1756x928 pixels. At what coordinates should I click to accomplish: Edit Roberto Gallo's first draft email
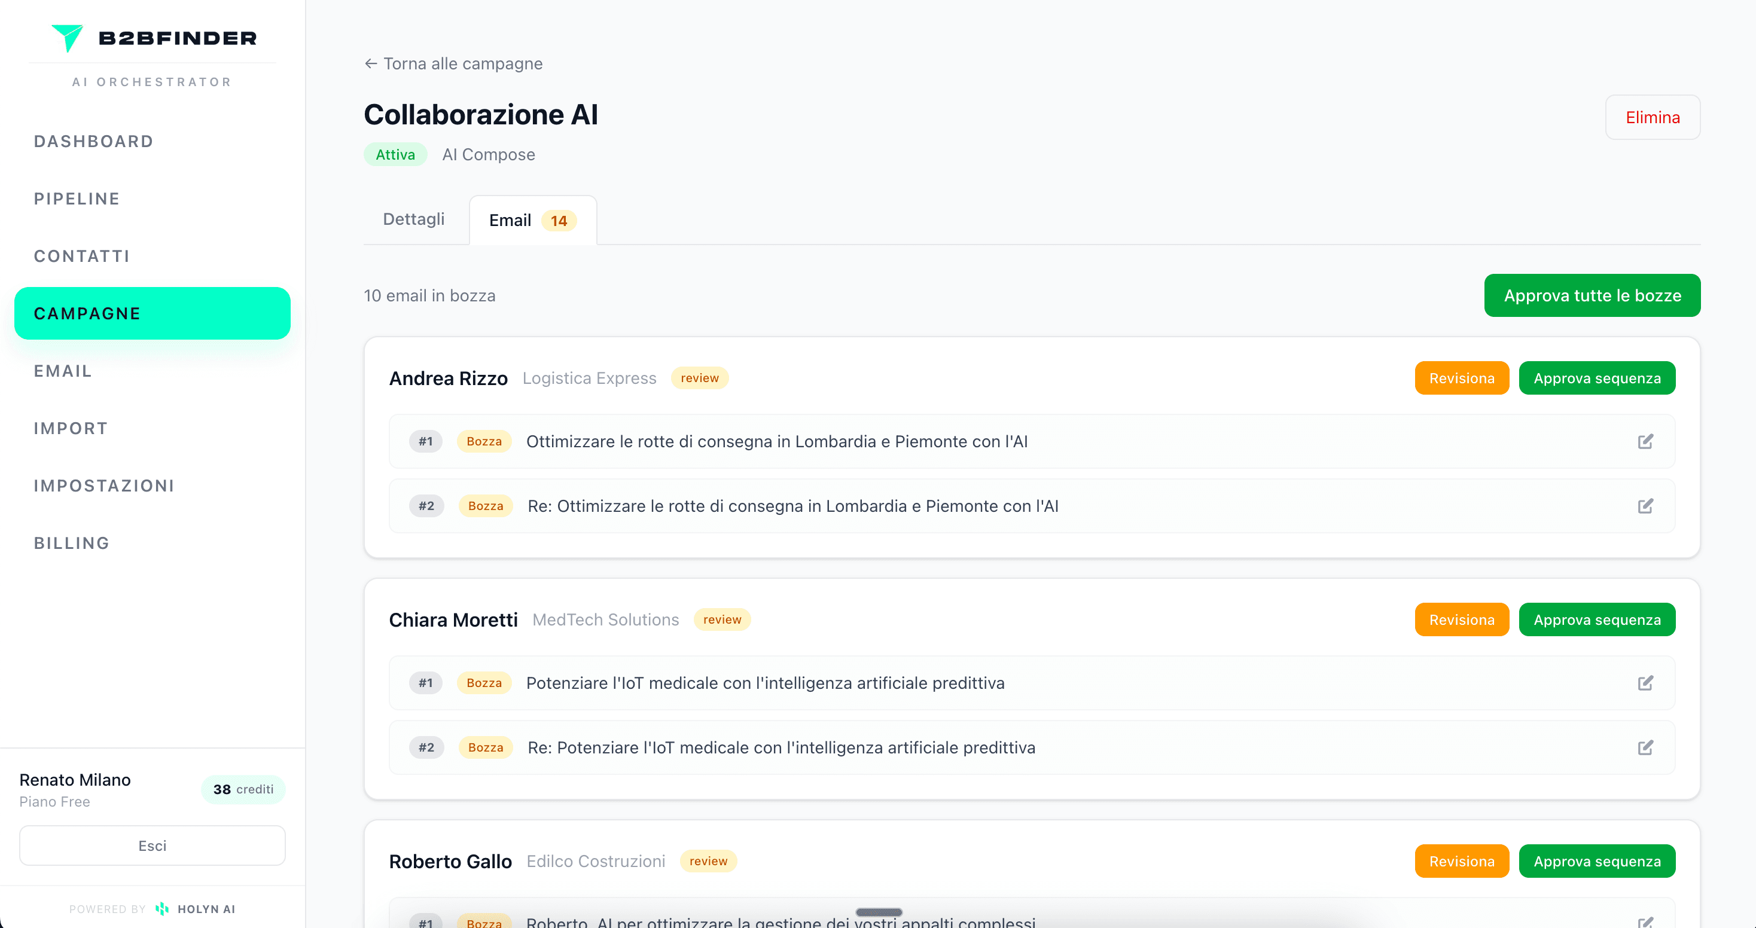tap(1645, 922)
